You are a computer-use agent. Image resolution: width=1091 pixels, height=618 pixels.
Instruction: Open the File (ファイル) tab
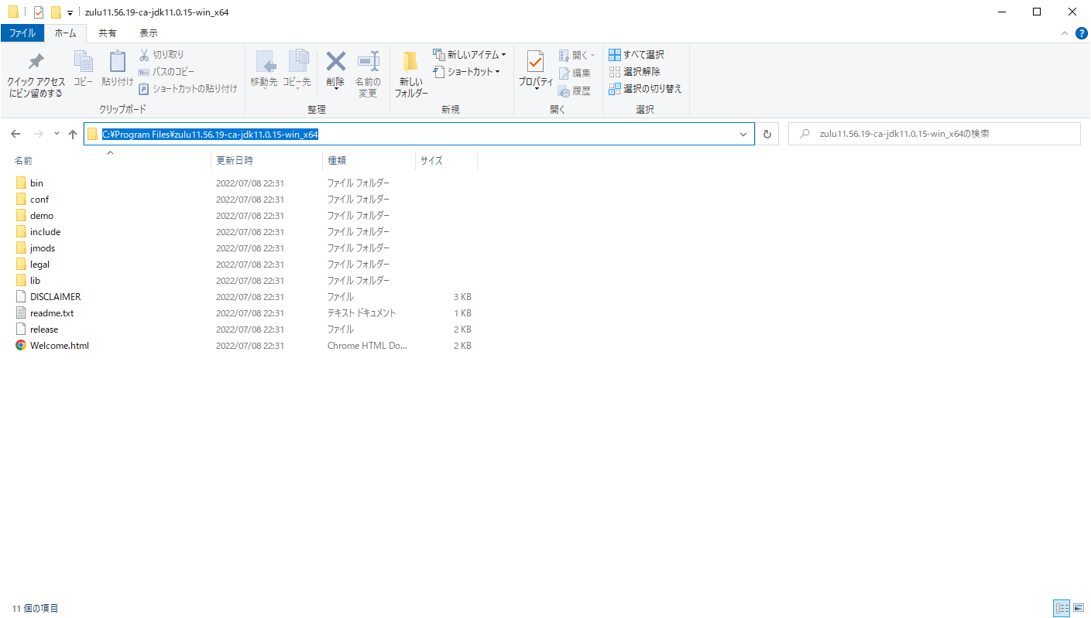pyautogui.click(x=22, y=33)
